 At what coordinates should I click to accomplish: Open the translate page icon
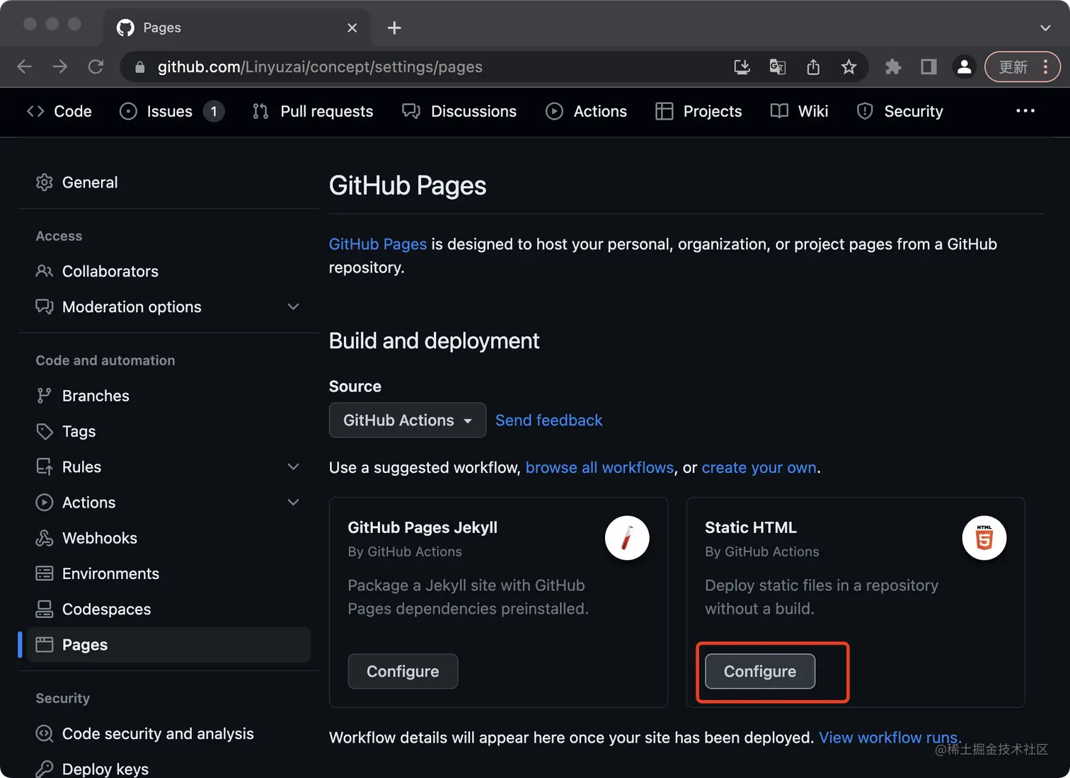[777, 67]
